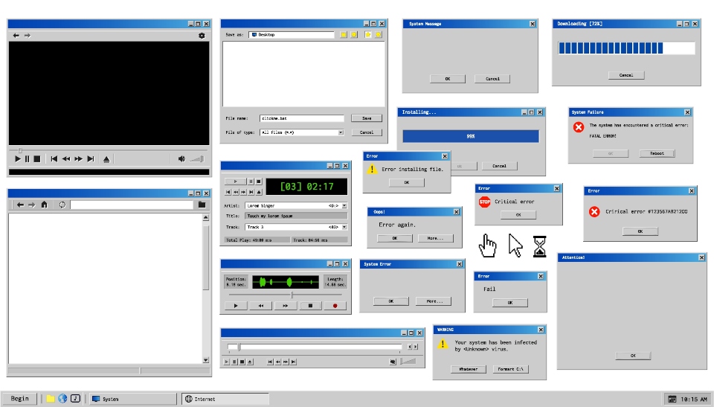Click the home icon in the browser toolbar

pos(44,205)
